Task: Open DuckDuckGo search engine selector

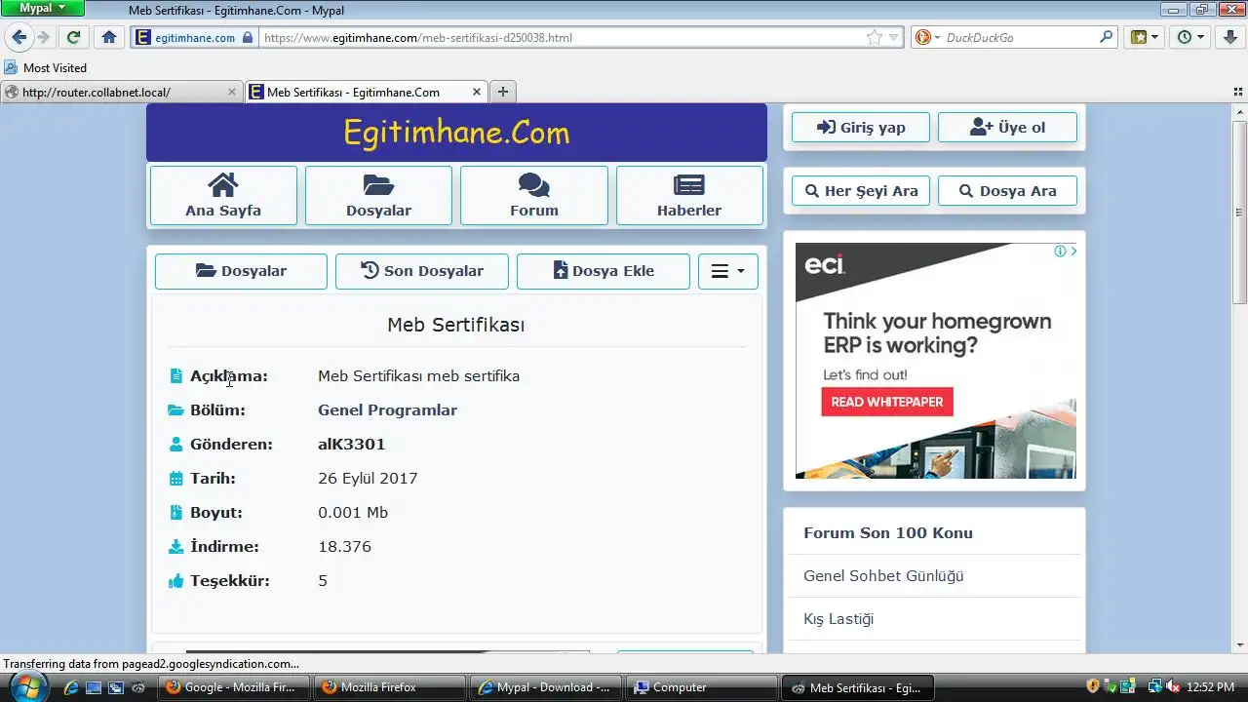Action: (928, 38)
